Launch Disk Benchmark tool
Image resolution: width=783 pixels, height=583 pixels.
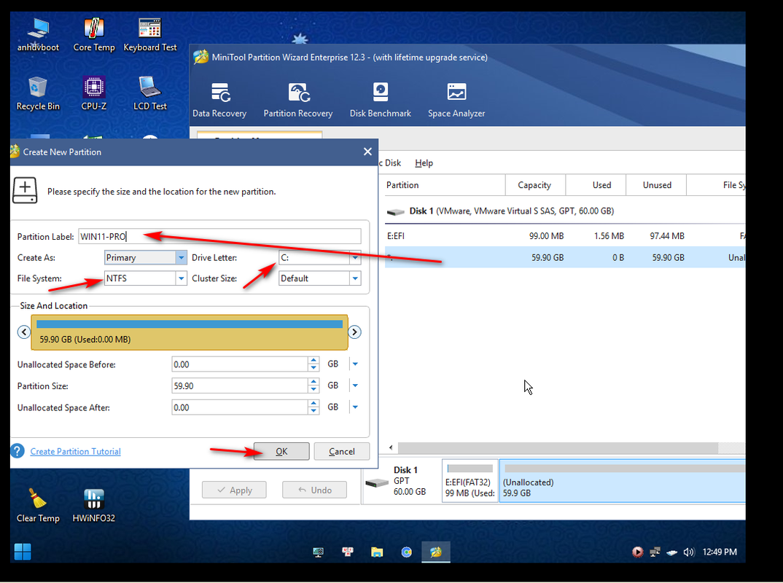[380, 101]
